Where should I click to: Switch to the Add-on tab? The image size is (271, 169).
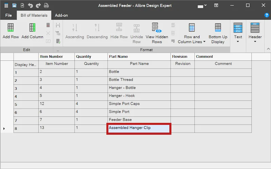61,15
